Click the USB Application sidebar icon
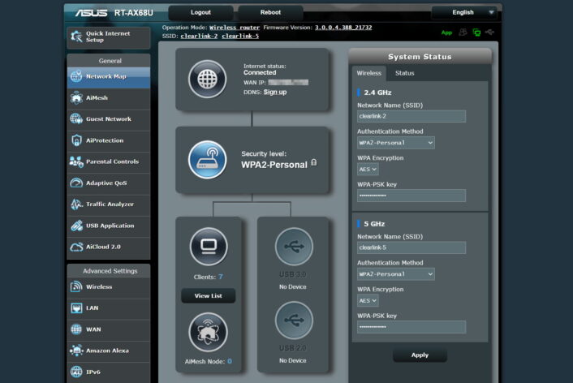The width and height of the screenshot is (573, 383). coord(76,226)
